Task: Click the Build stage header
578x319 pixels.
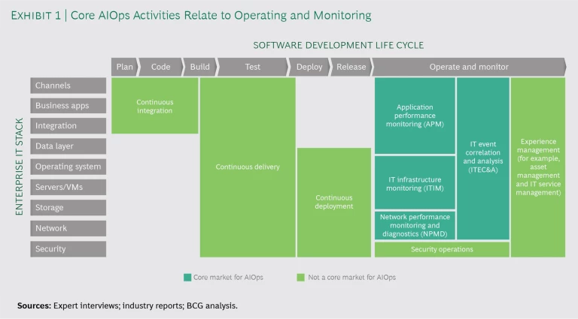Action: pos(199,67)
